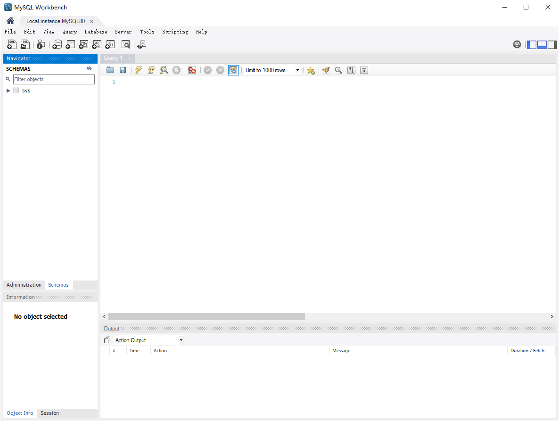Create a new table icon
The width and height of the screenshot is (559, 421).
point(70,45)
